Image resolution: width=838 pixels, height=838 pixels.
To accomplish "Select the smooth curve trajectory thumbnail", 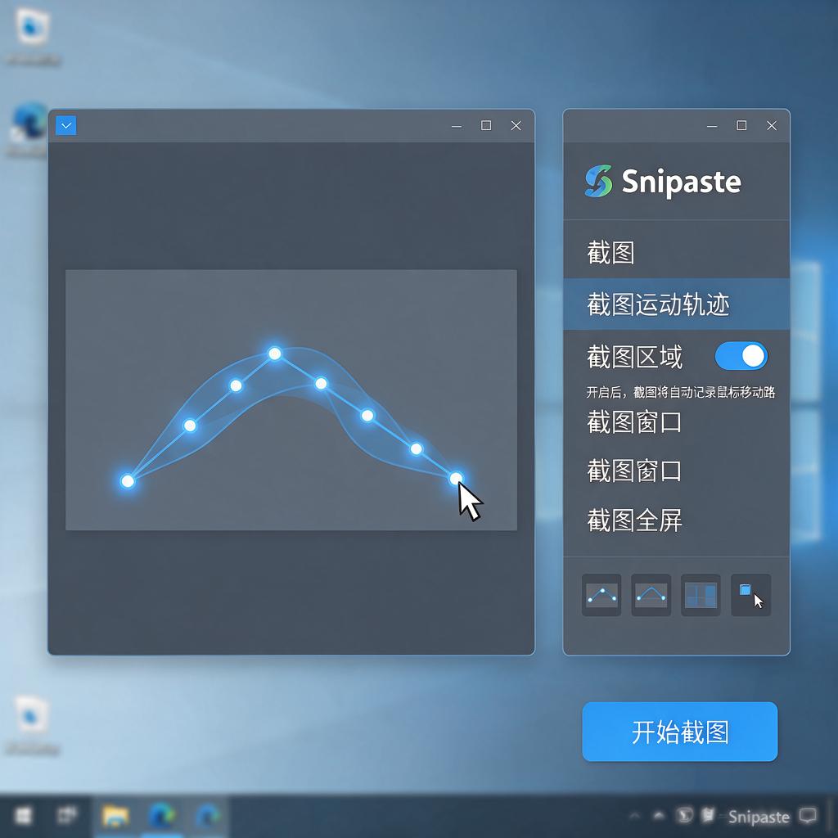I will pyautogui.click(x=651, y=595).
